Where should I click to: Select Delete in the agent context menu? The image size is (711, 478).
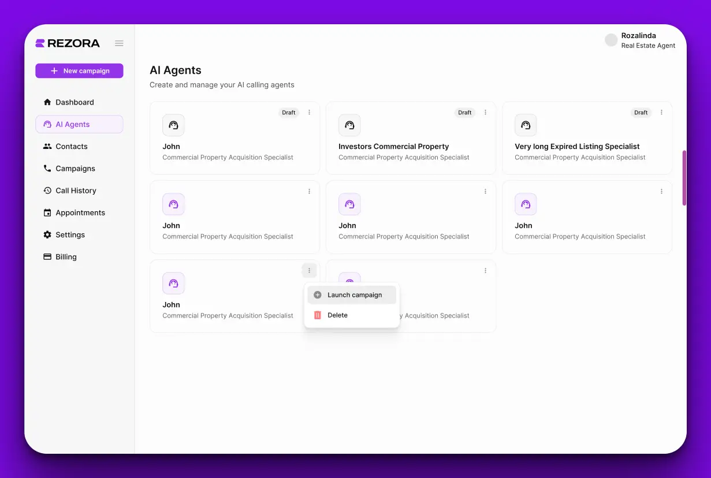337,315
